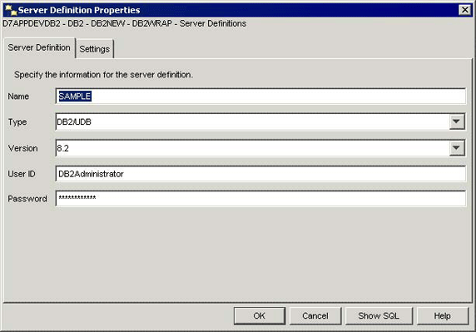476x332 pixels.
Task: Confirm with the OK button
Action: coord(260,316)
